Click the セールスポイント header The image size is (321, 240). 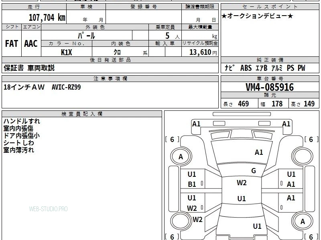270,7
